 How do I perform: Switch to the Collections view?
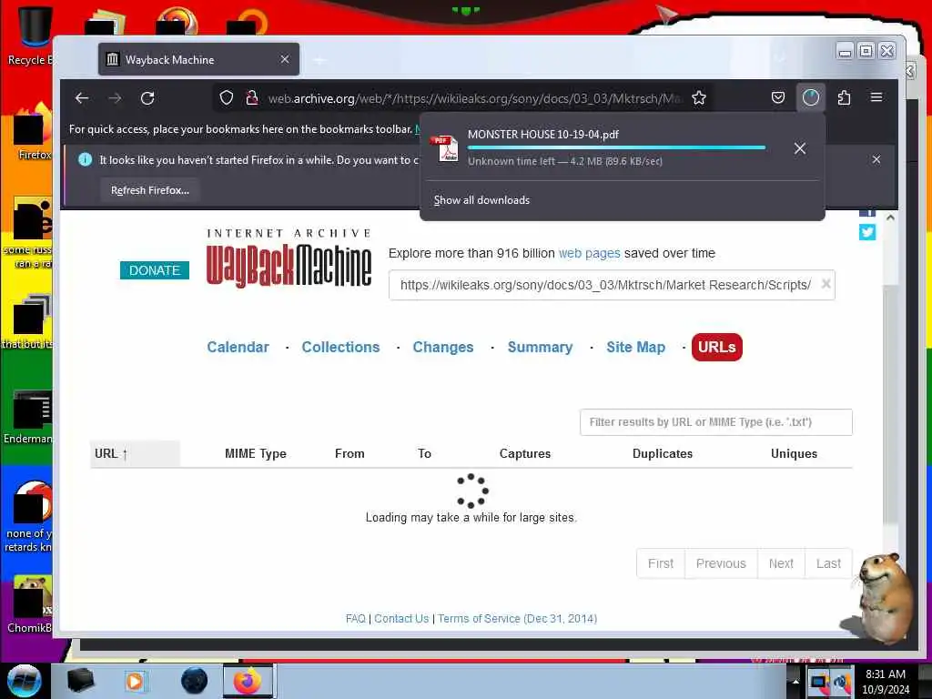tap(340, 347)
